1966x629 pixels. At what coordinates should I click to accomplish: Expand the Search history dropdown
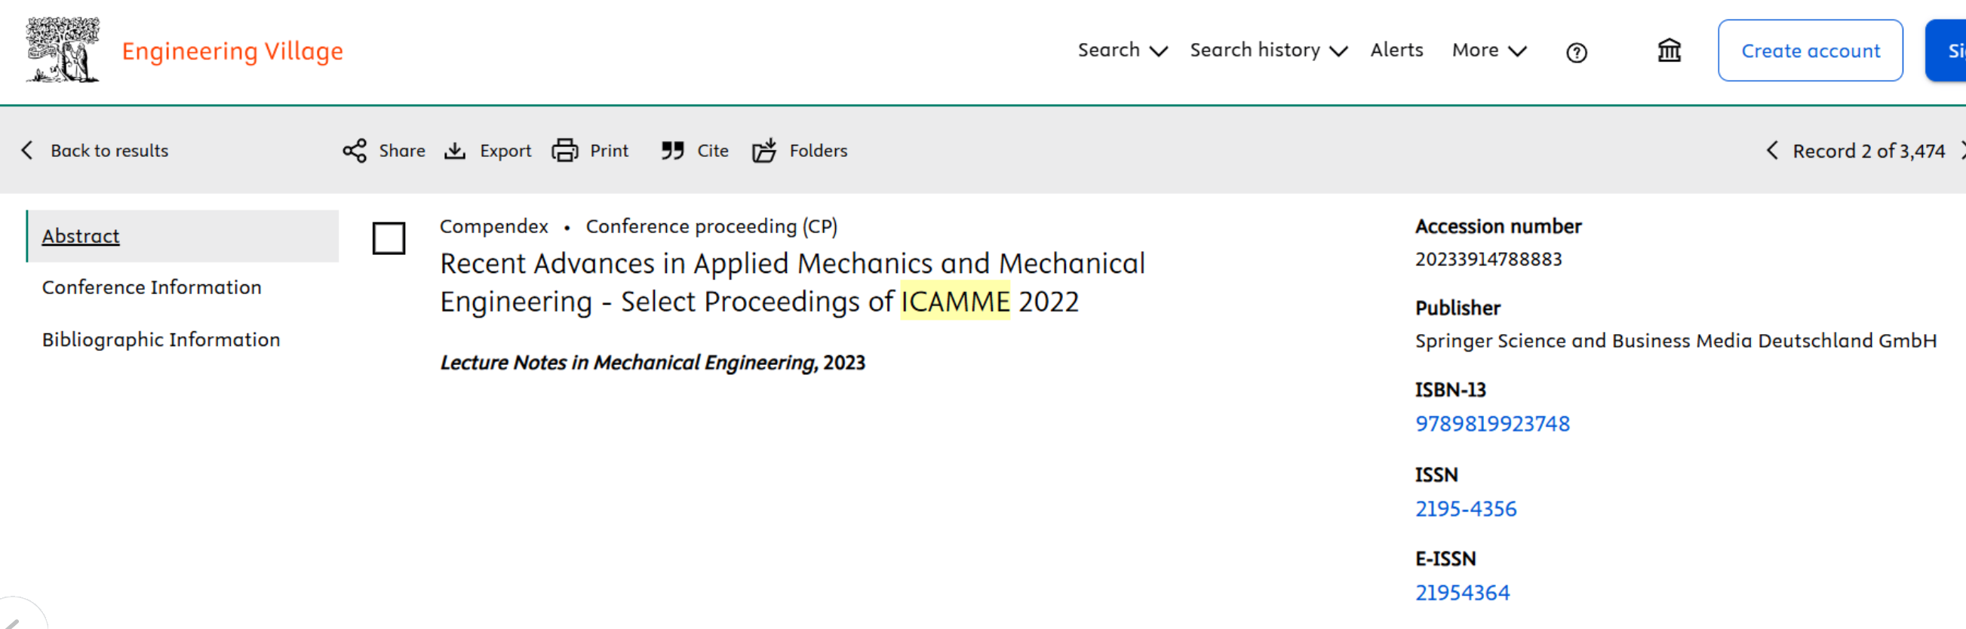click(x=1267, y=51)
